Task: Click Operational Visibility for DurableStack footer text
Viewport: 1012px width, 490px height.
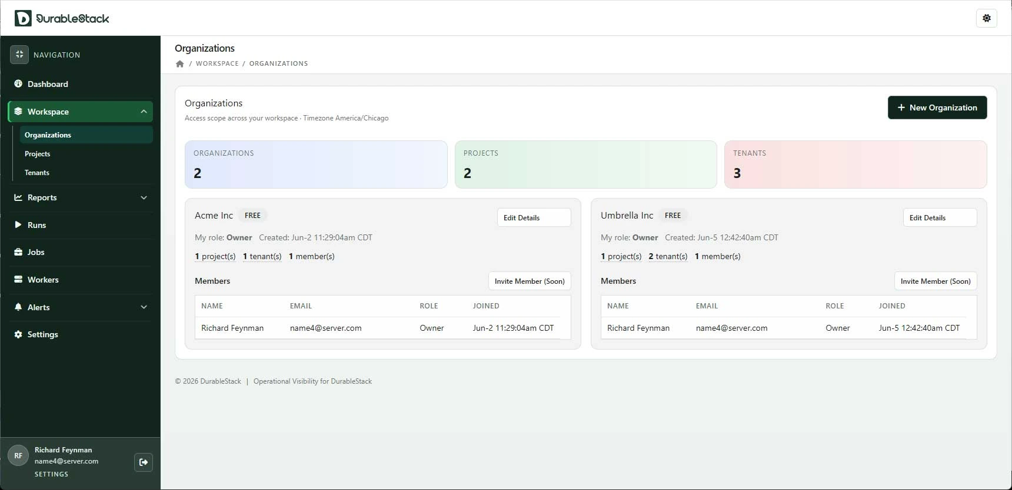Action: 312,381
